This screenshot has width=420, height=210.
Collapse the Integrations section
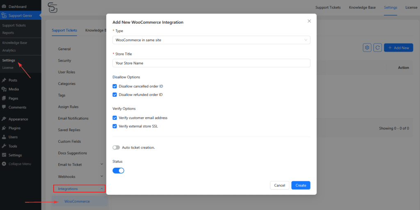pyautogui.click(x=79, y=189)
